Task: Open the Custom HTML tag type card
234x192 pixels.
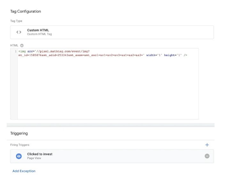Action: [x=112, y=32]
